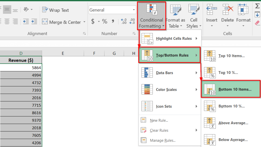Screen dimensions: 261x147
Task: Expand the Merge & Center options arrow
Action: 85,22
